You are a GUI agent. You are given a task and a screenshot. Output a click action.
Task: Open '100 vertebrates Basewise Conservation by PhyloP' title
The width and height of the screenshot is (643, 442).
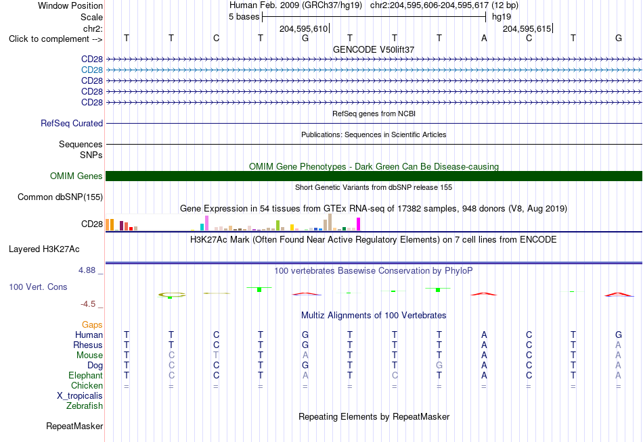374,271
